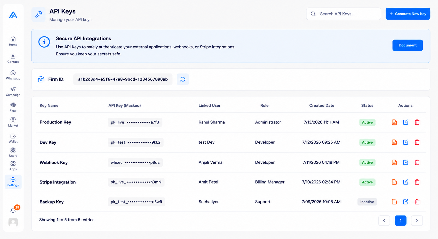Click the Active status of Production Key
Viewport: 438px width, 239px height.
[367, 122]
